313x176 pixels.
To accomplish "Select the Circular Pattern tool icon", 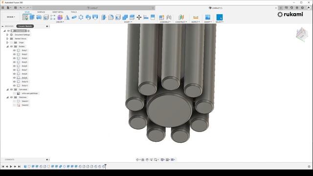I will point(81,18).
